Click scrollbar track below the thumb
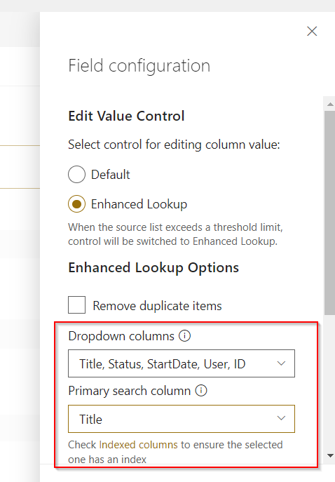The height and width of the screenshot is (482, 335). pyautogui.click(x=330, y=382)
